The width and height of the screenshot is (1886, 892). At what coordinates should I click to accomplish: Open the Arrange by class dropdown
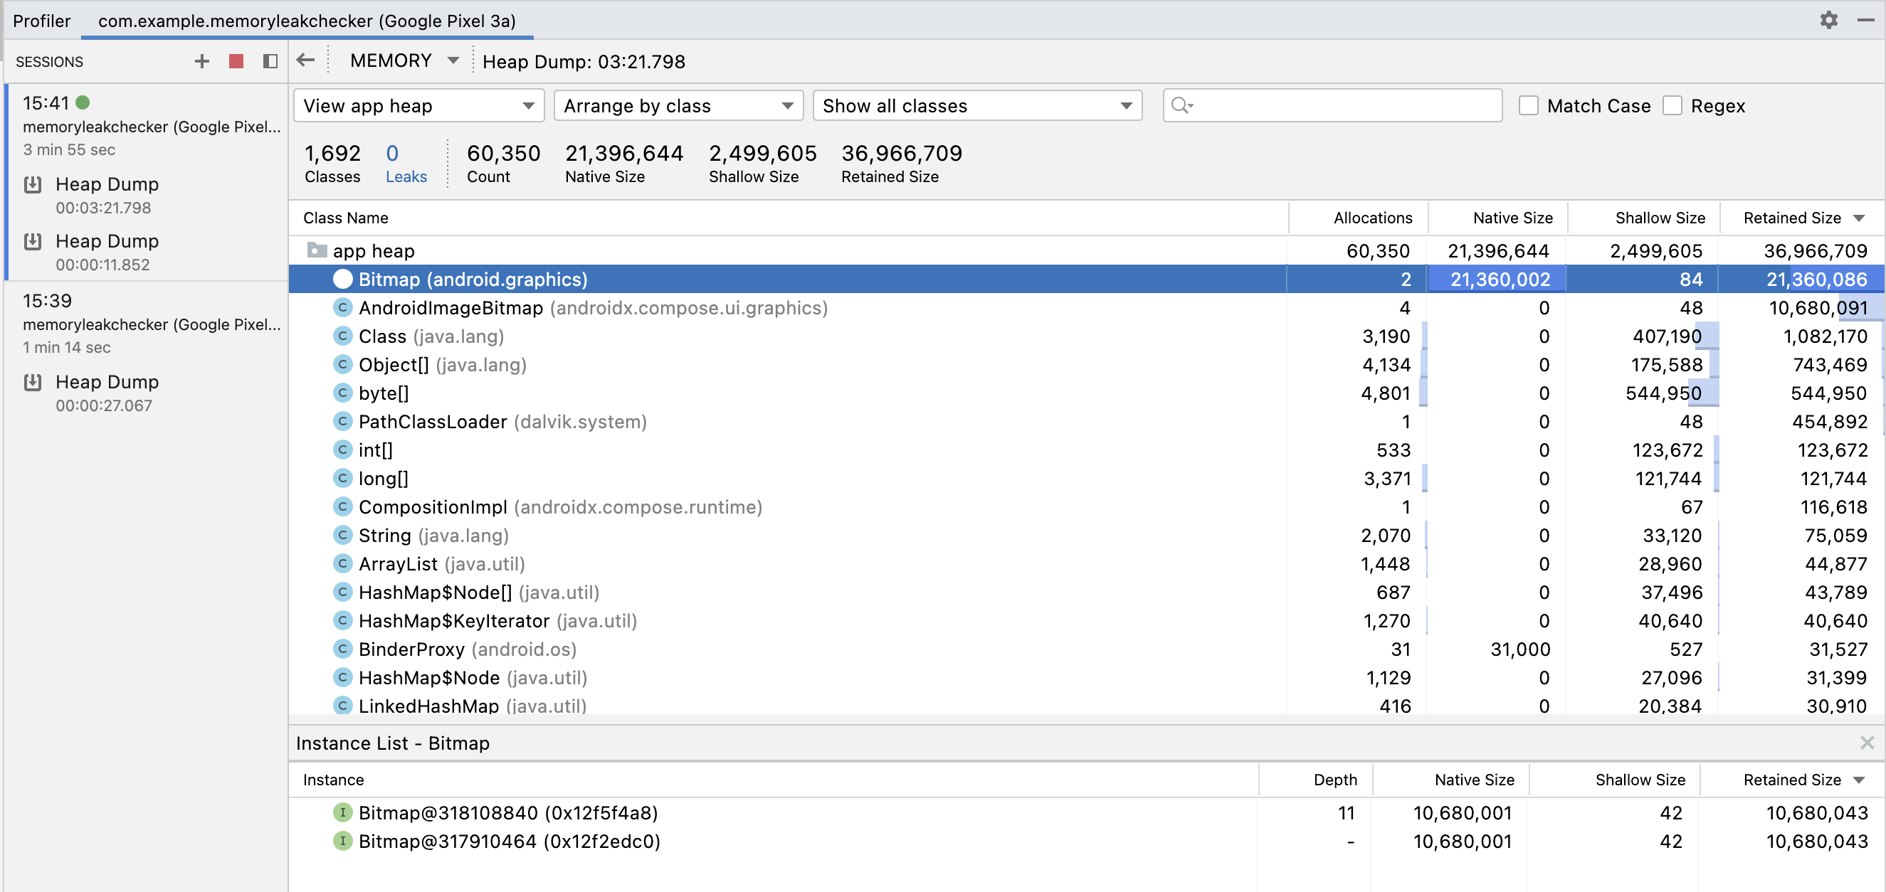pos(678,106)
